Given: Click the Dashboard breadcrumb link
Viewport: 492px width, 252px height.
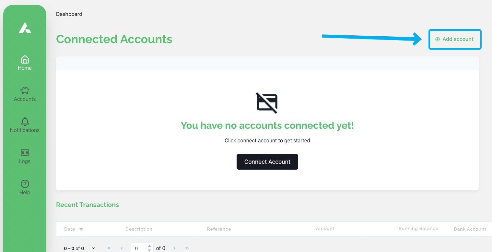Looking at the screenshot, I should tap(69, 14).
